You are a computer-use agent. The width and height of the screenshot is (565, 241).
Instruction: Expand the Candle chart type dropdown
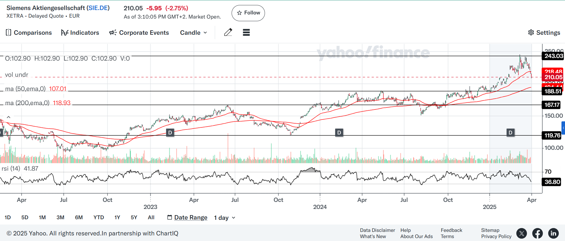(194, 33)
